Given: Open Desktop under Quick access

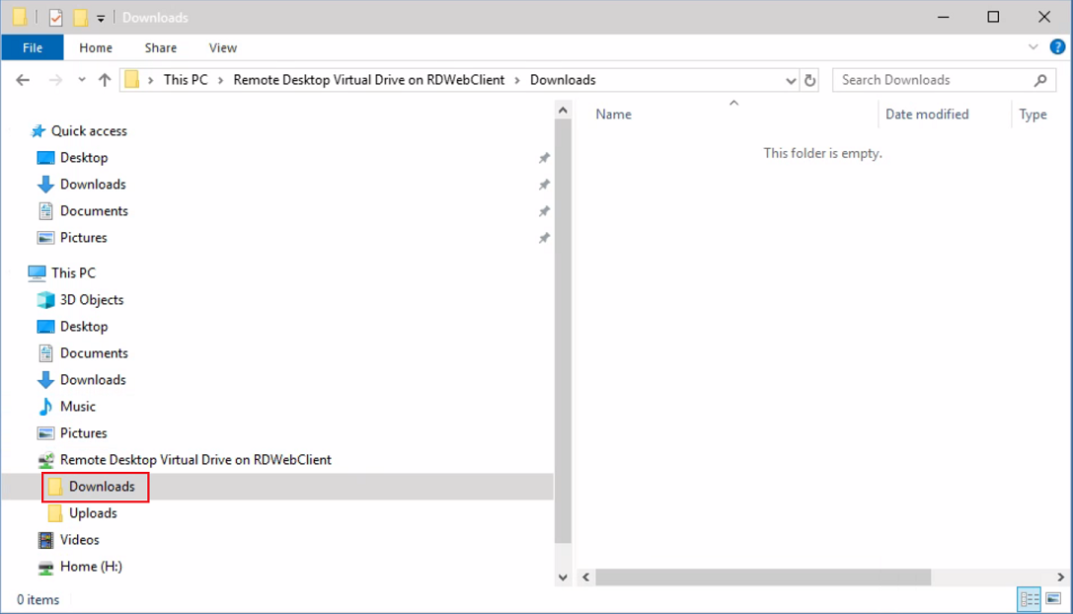Looking at the screenshot, I should (x=84, y=157).
